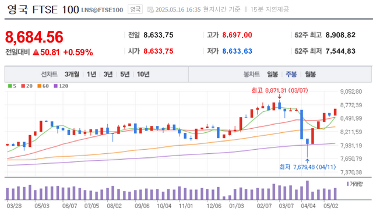This screenshot has height=215, width=373.
Task: Click the 10/04 x-axis date label
Action: (164, 206)
